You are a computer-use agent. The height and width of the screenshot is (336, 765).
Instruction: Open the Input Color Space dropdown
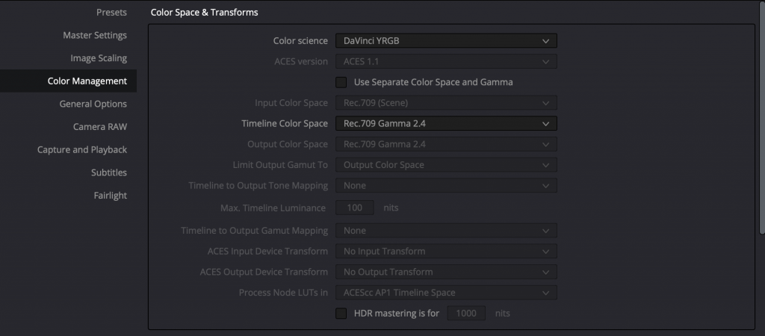pos(446,103)
